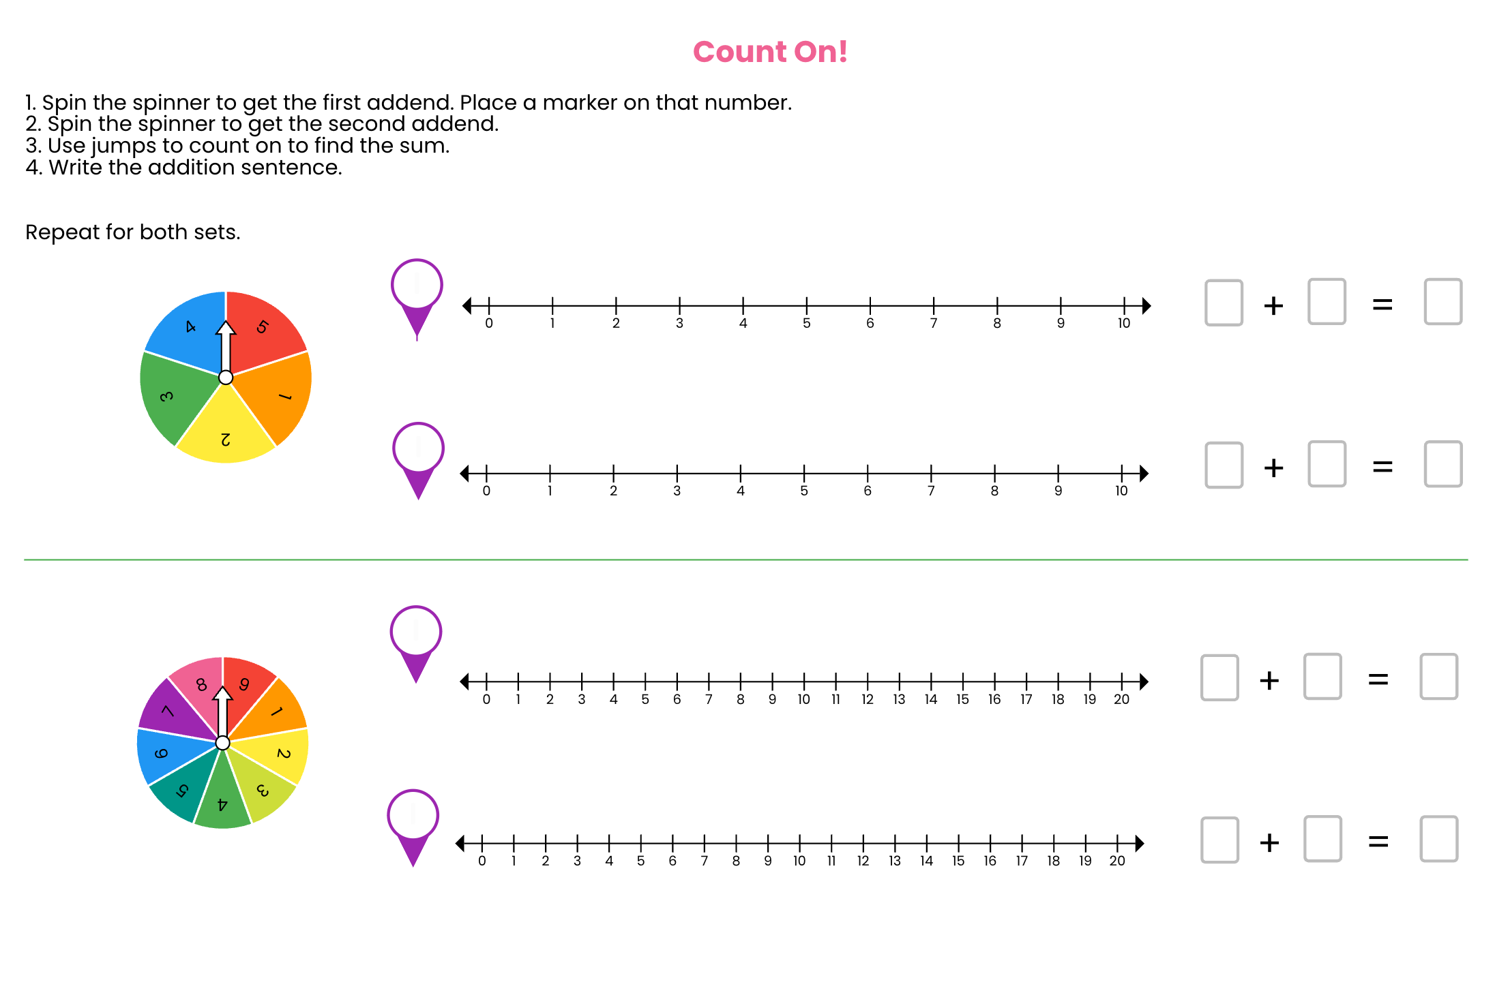Select the purple marker above first number line
The image size is (1495, 995).
[x=417, y=299]
